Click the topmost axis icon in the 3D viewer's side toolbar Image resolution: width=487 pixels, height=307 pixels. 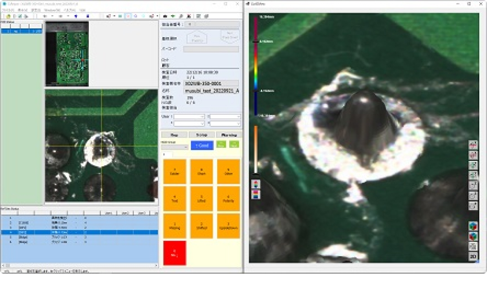click(x=473, y=144)
